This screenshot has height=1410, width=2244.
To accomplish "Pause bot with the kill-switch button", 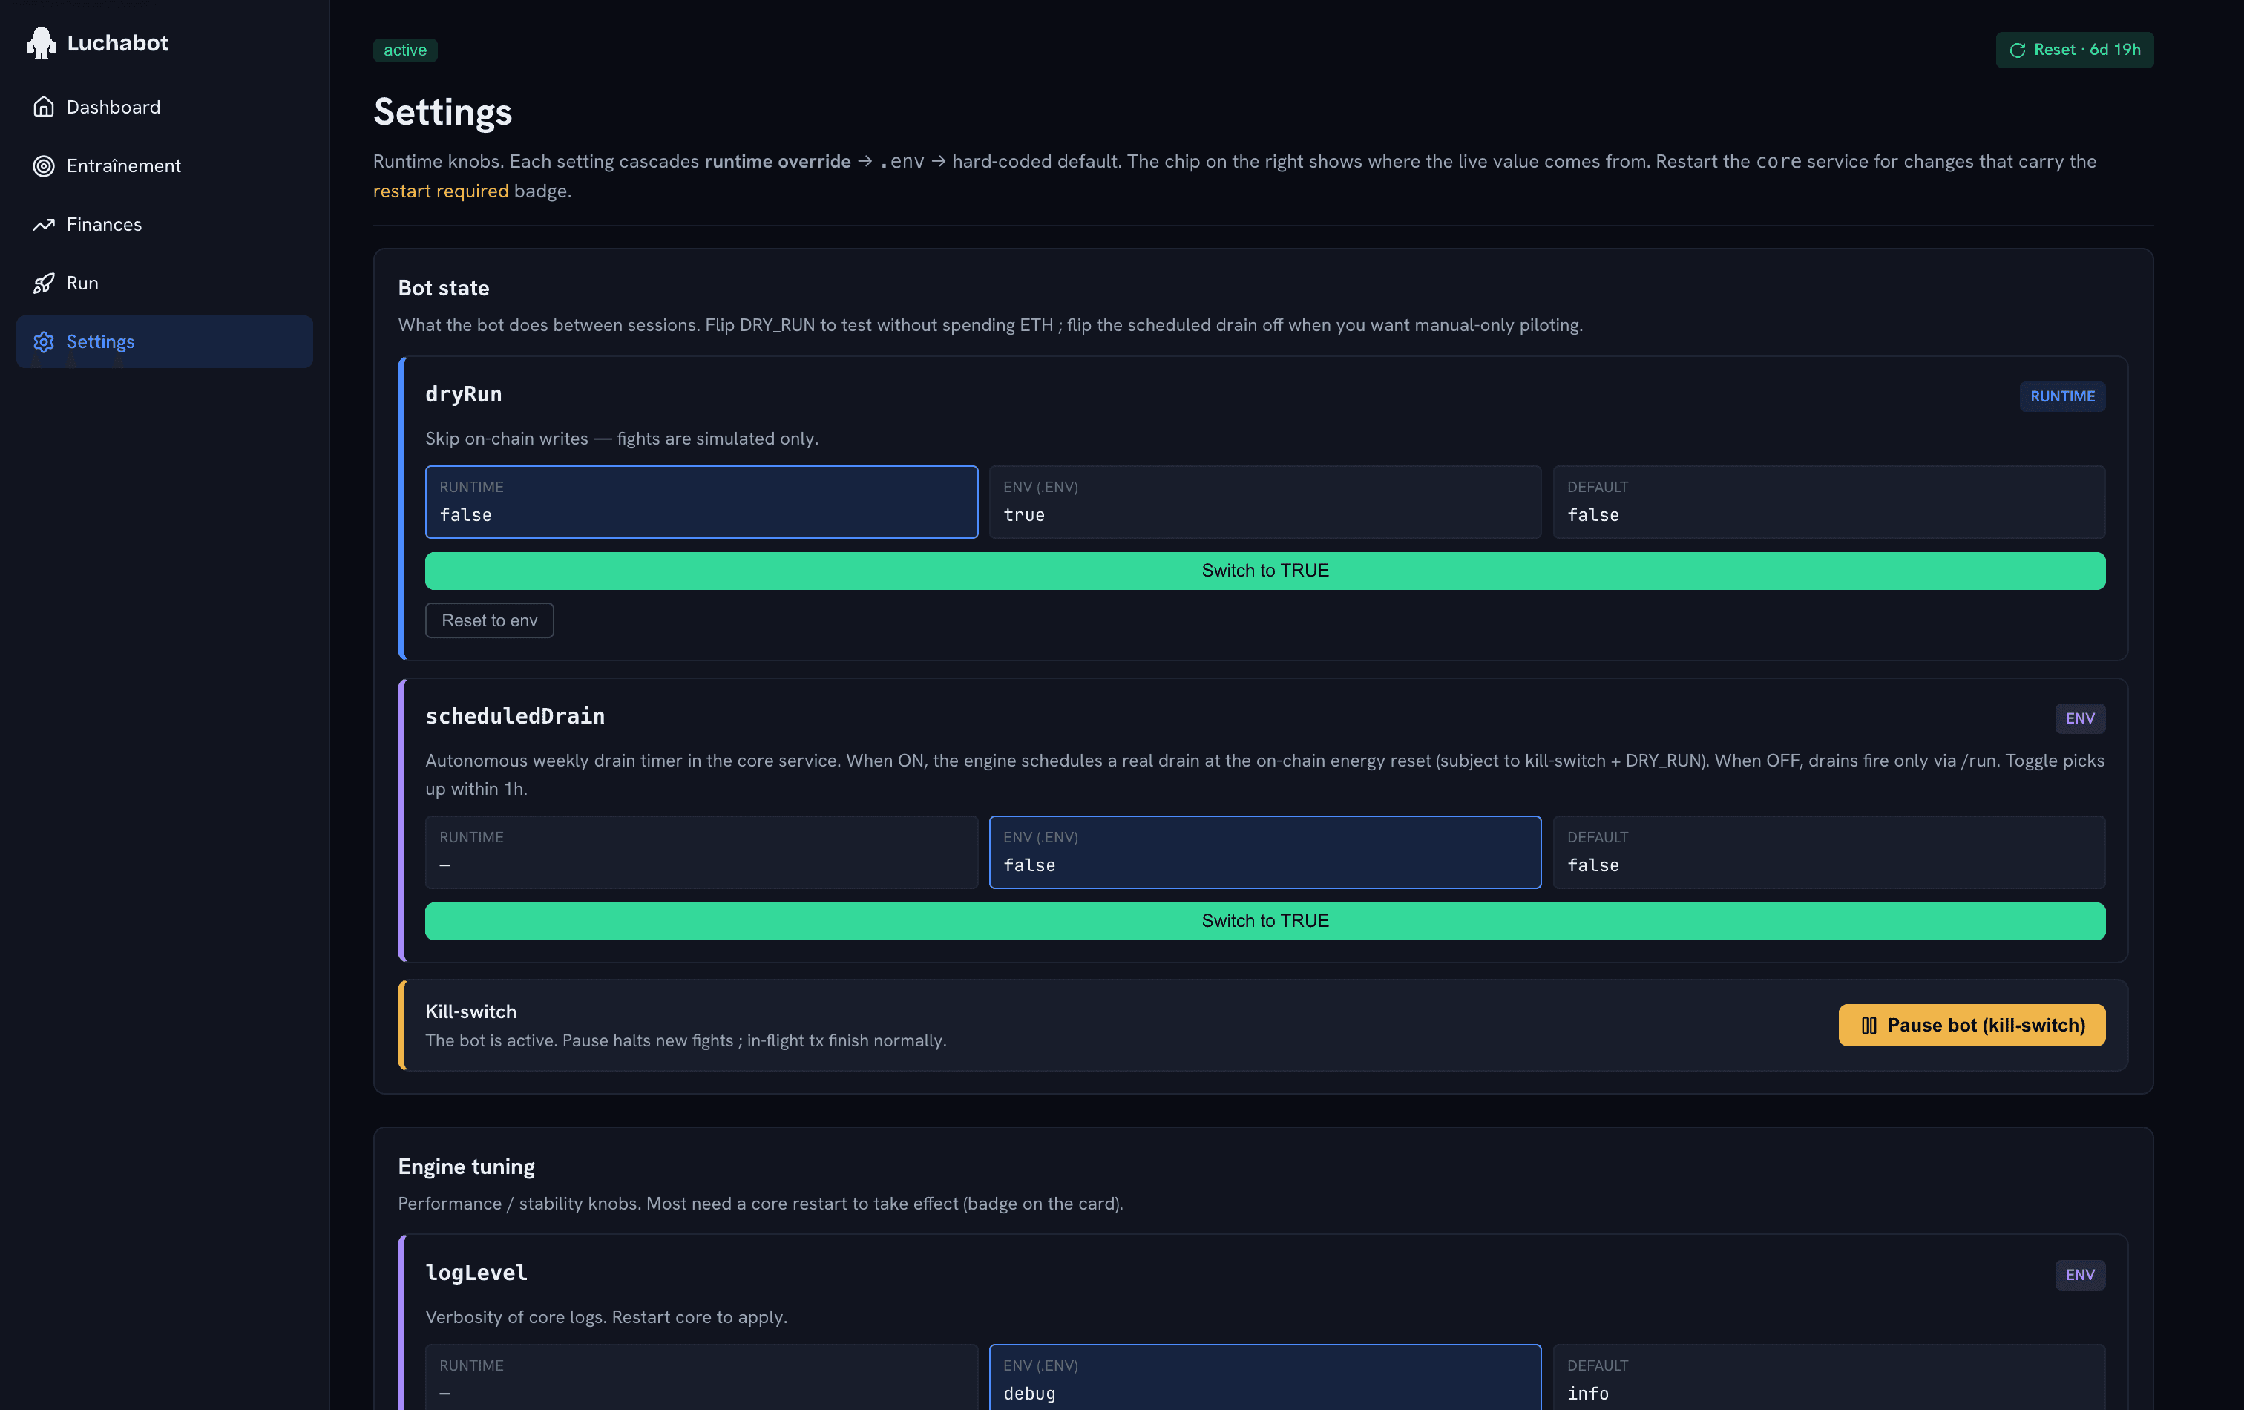I will coord(1971,1025).
